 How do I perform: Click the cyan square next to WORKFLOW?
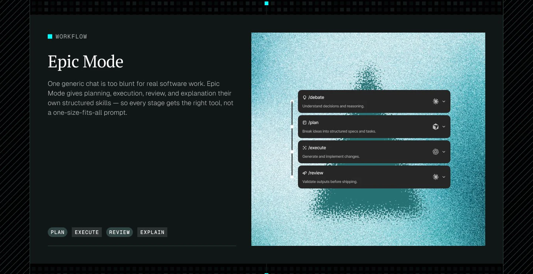click(50, 36)
